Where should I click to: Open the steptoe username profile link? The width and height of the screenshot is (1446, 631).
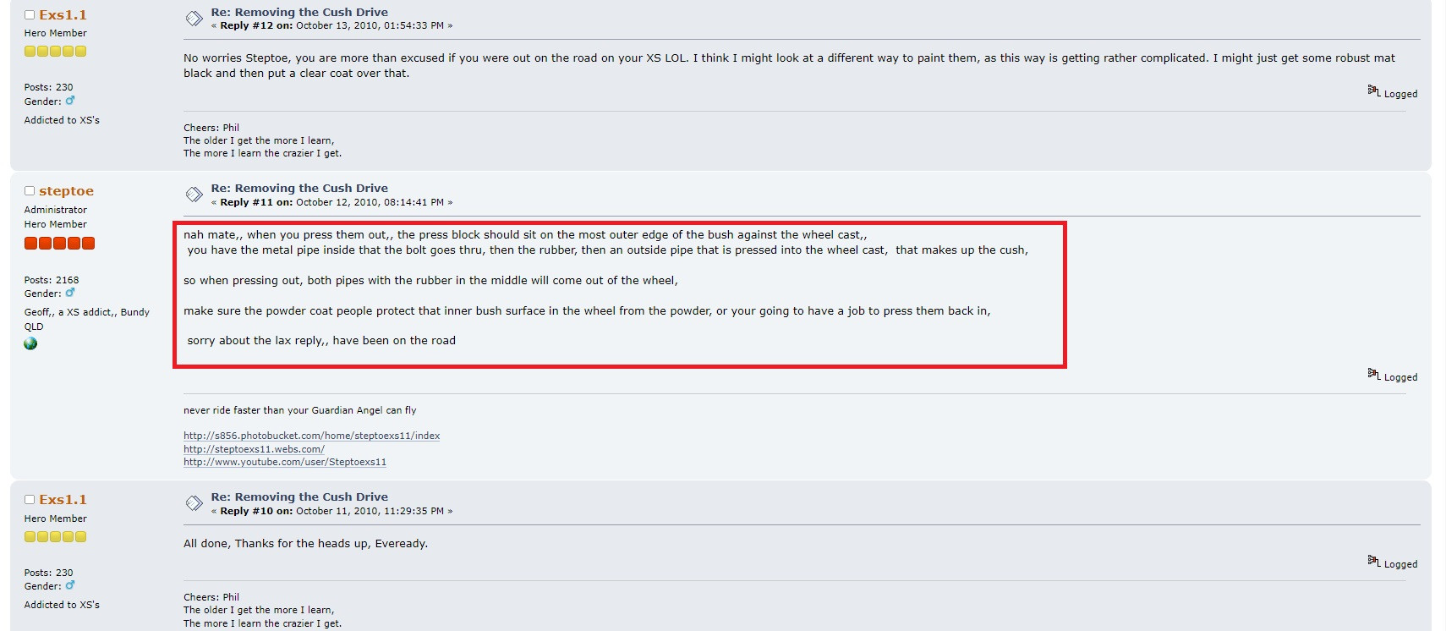(66, 191)
